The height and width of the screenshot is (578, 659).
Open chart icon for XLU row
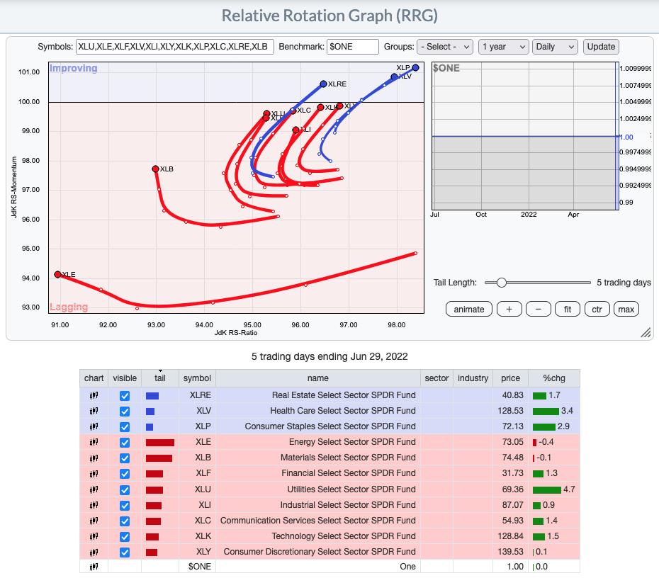pyautogui.click(x=94, y=489)
